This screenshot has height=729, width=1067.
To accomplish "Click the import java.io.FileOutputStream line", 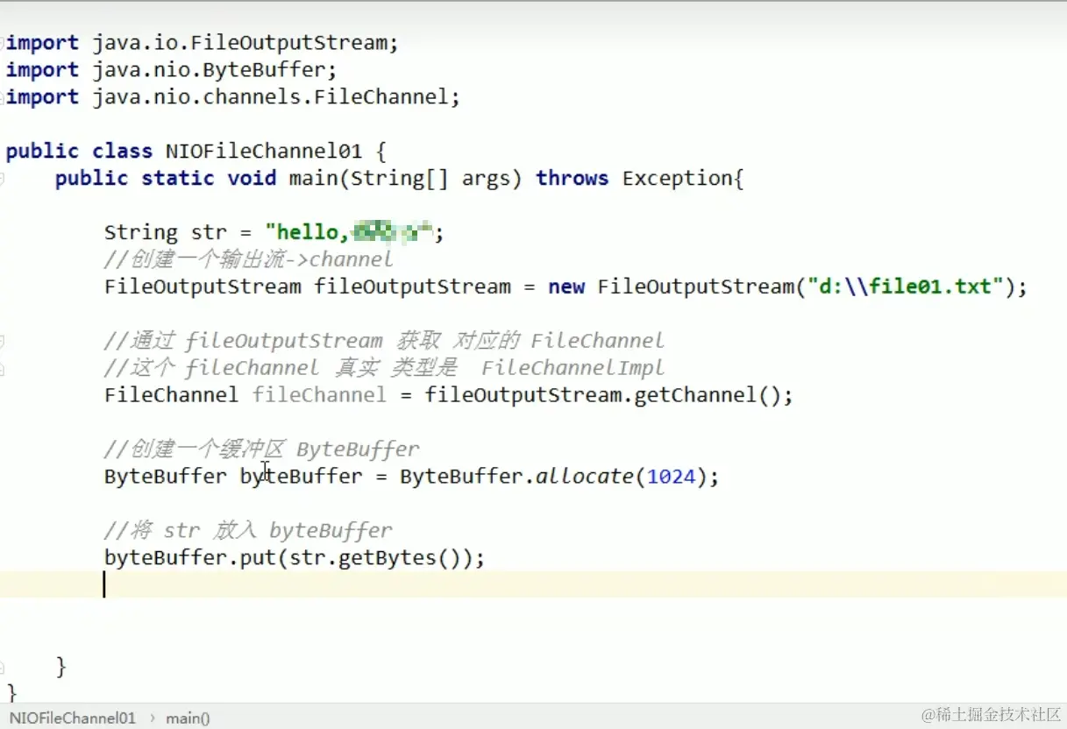I will pos(203,43).
